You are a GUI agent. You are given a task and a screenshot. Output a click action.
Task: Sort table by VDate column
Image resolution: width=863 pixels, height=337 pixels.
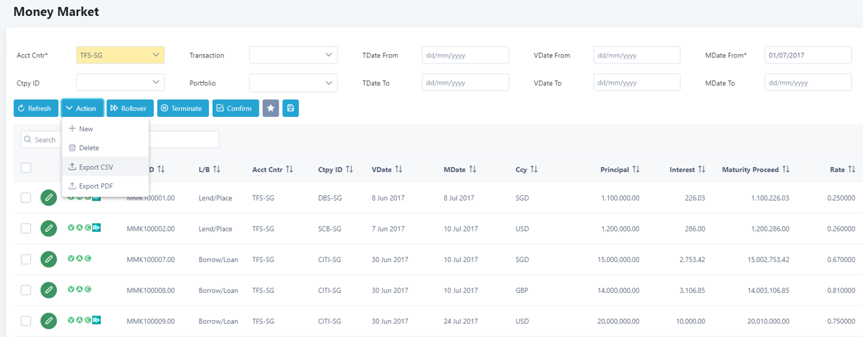point(398,170)
